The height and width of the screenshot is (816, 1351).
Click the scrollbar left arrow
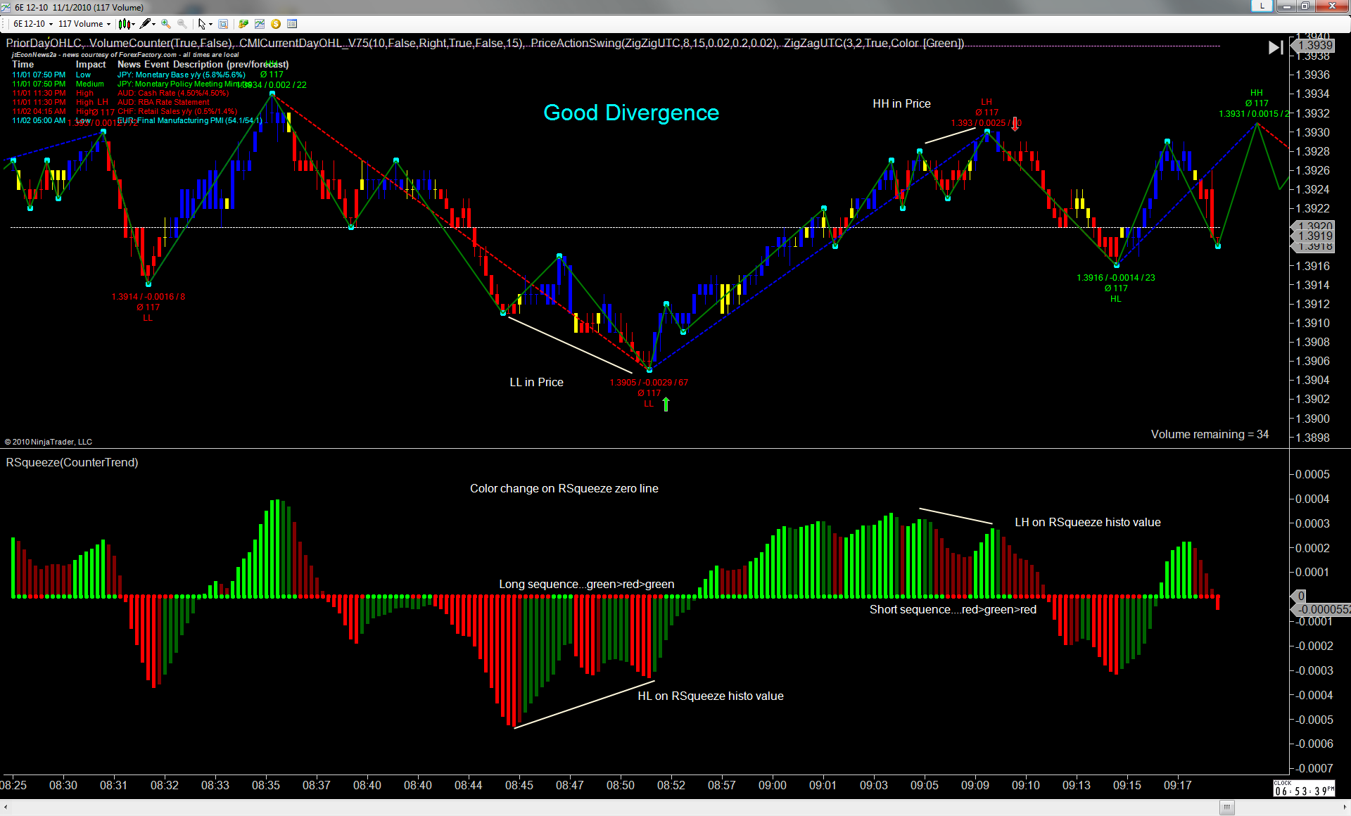click(6, 807)
